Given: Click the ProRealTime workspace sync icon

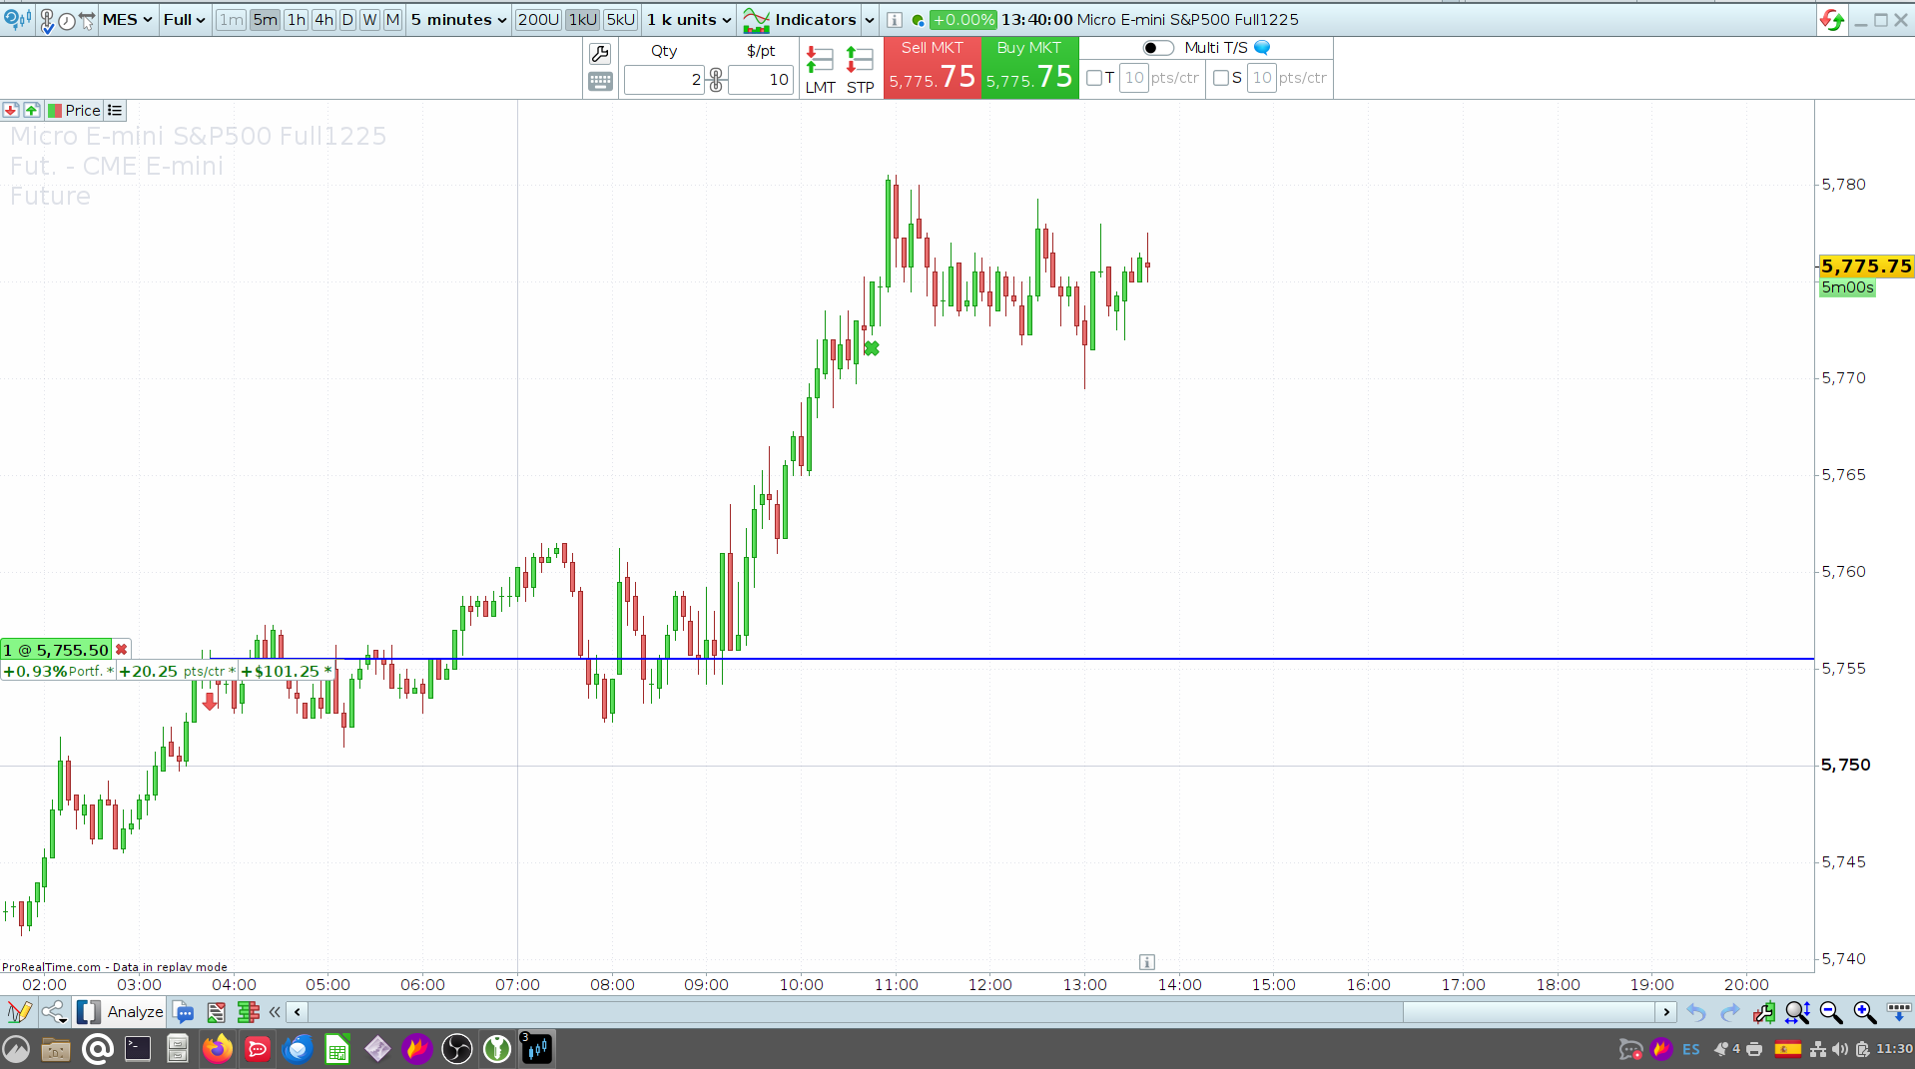Looking at the screenshot, I should [1832, 20].
